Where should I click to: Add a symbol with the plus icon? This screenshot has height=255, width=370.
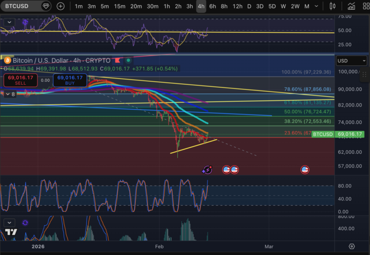pyautogui.click(x=61, y=6)
